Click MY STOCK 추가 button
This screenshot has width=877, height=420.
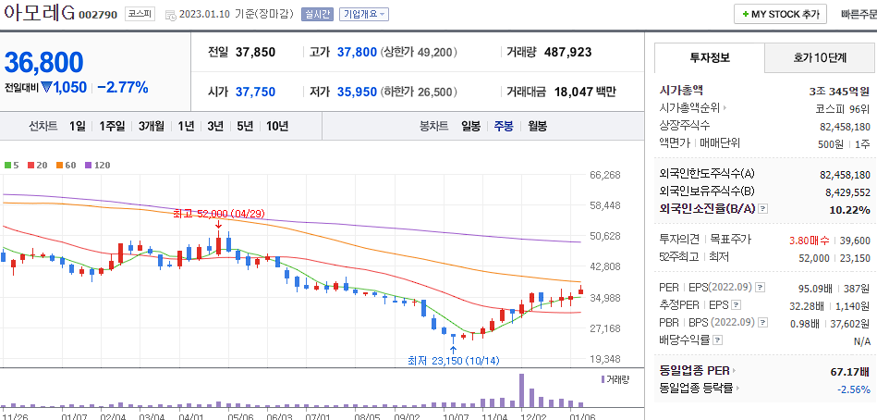[780, 15]
